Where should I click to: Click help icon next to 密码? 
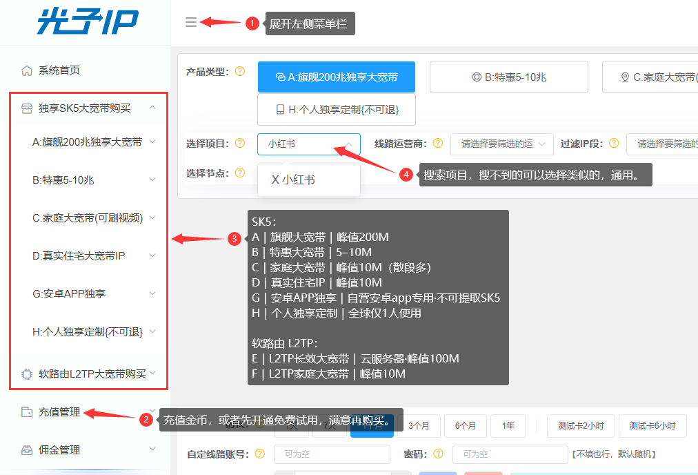(438, 454)
